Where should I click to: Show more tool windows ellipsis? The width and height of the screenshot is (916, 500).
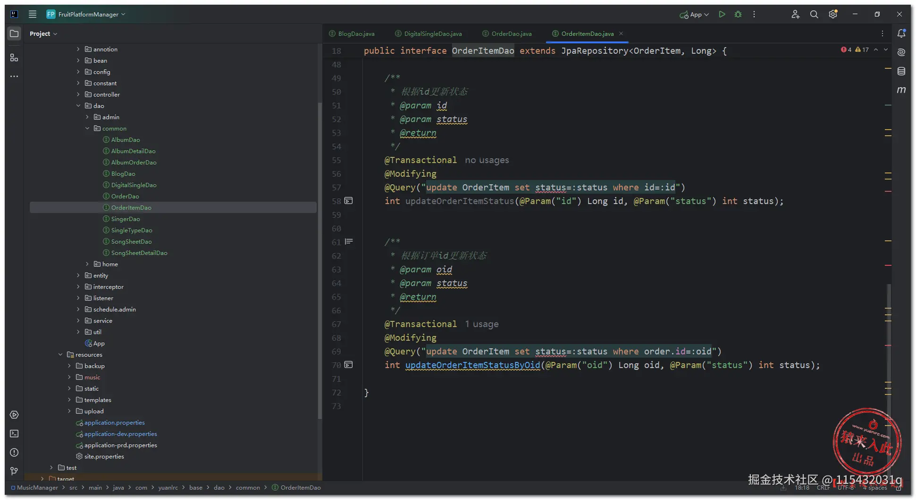tap(14, 76)
